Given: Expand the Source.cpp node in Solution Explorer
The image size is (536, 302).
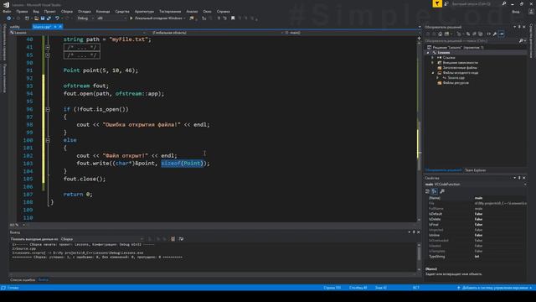Looking at the screenshot, I should pos(437,78).
